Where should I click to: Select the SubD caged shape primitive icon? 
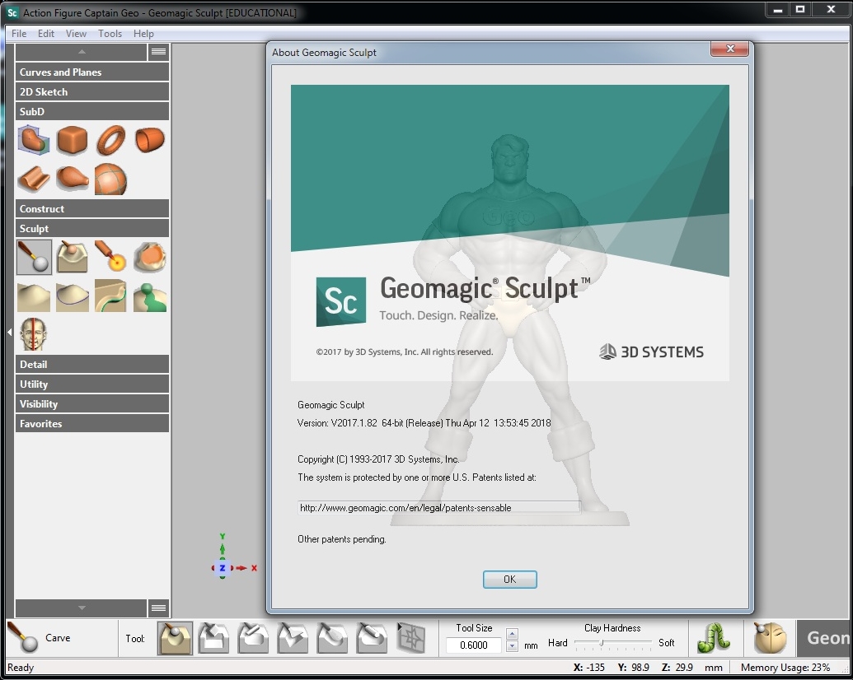34,140
